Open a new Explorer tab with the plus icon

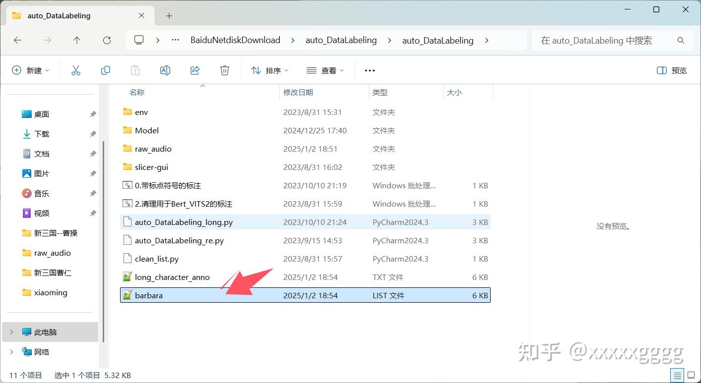click(169, 15)
